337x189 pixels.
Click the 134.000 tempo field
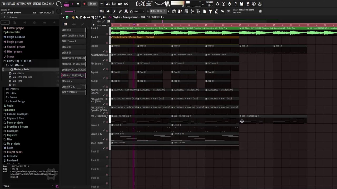pos(92,4)
